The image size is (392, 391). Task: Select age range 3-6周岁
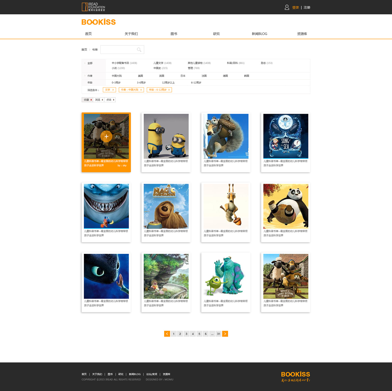(141, 83)
